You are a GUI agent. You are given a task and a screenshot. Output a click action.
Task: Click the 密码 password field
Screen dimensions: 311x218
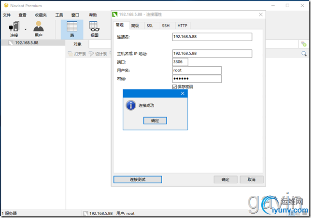click(197, 79)
